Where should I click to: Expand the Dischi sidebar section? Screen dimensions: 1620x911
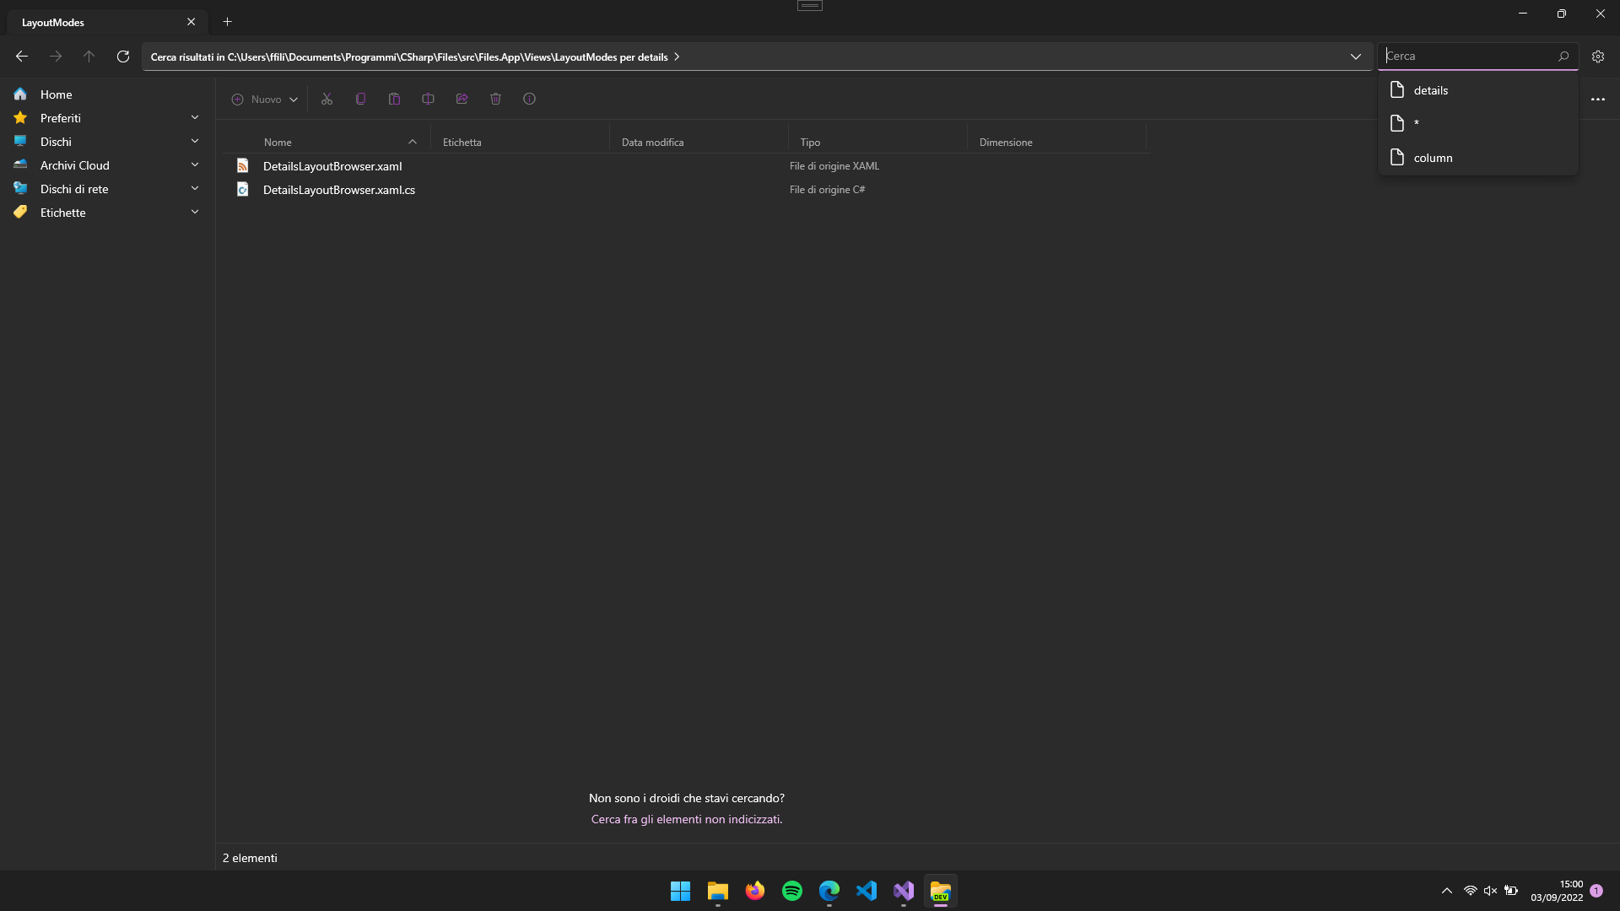tap(195, 141)
